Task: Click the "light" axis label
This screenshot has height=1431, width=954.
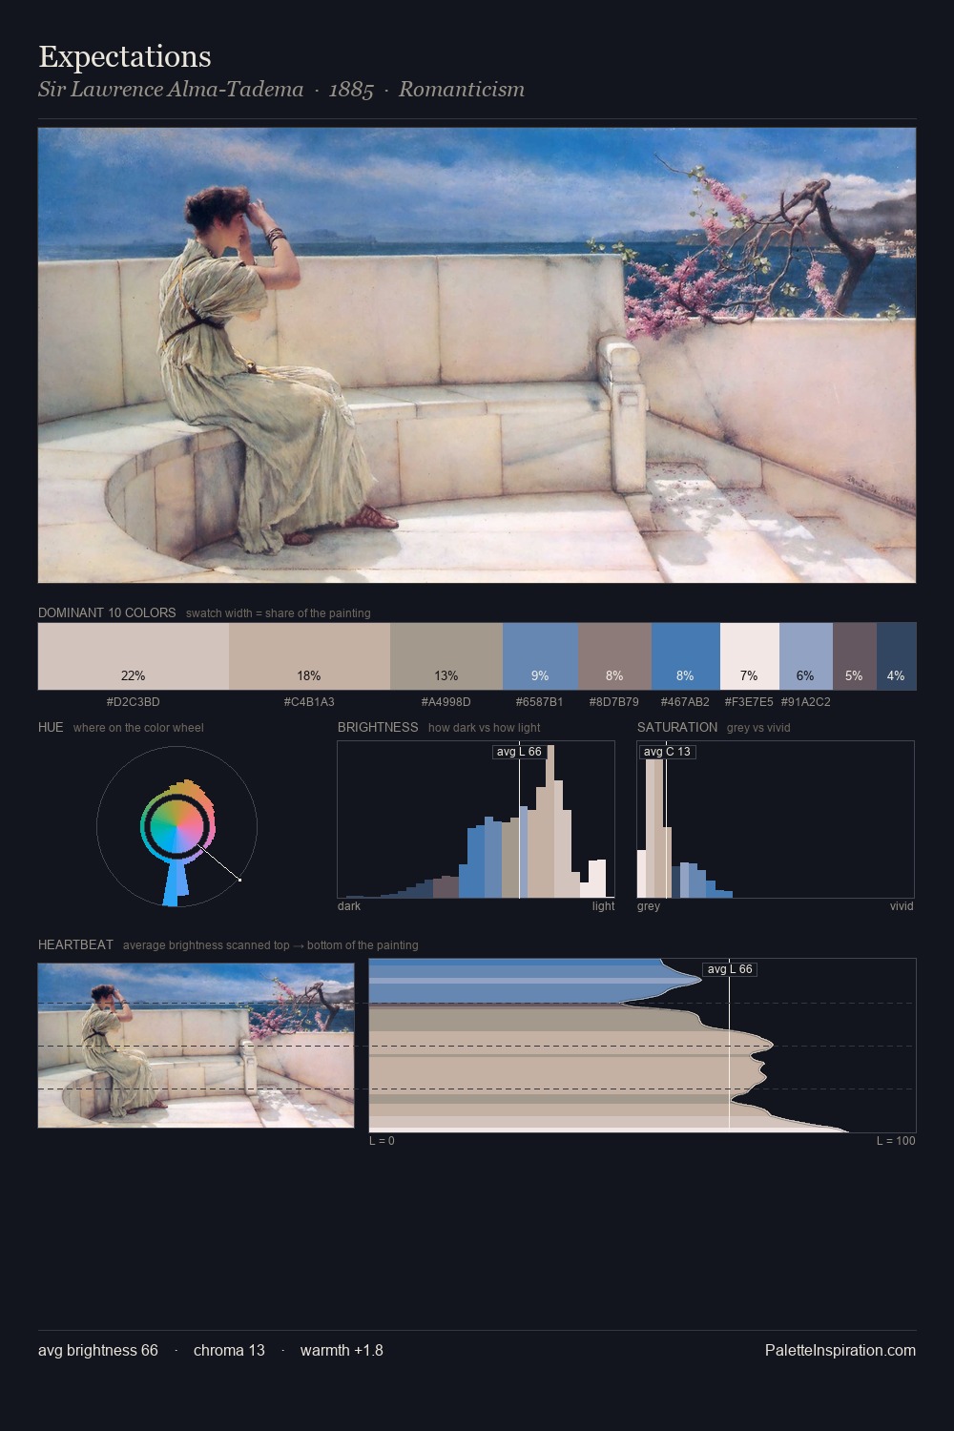Action: pyautogui.click(x=603, y=906)
